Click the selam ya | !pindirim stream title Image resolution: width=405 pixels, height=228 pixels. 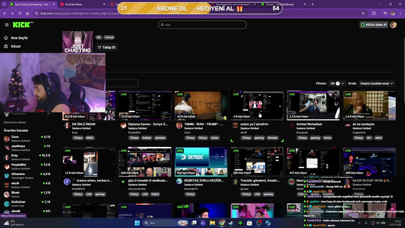pos(254,124)
